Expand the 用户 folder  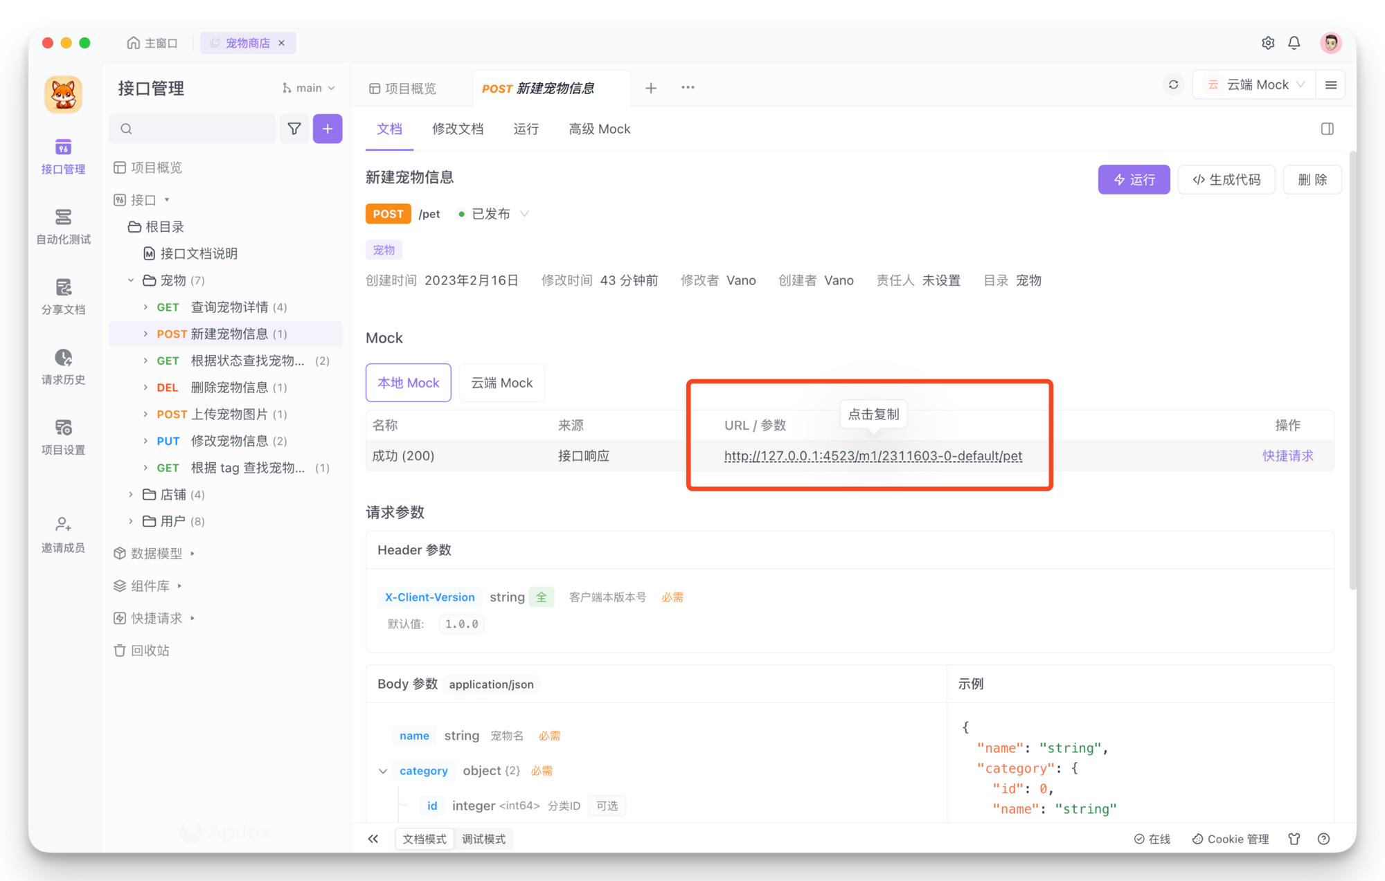131,521
